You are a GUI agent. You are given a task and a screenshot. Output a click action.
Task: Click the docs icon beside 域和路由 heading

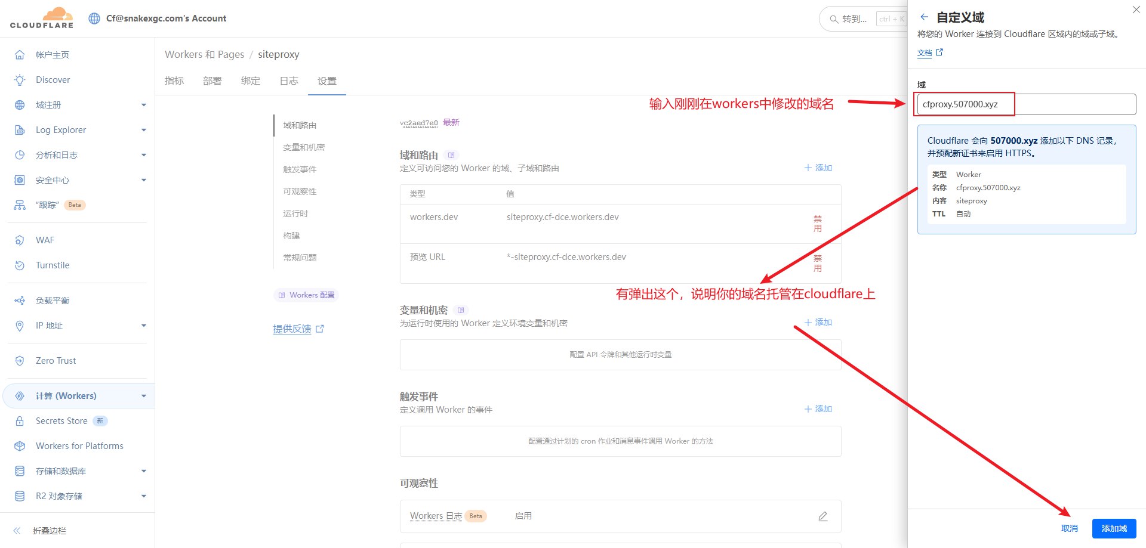[451, 155]
